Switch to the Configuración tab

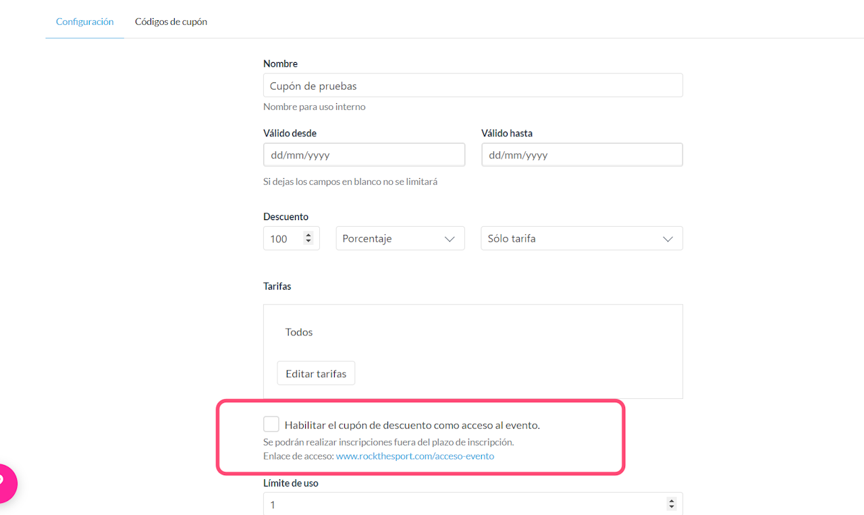(84, 22)
